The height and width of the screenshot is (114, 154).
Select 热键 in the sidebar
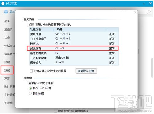(7, 70)
